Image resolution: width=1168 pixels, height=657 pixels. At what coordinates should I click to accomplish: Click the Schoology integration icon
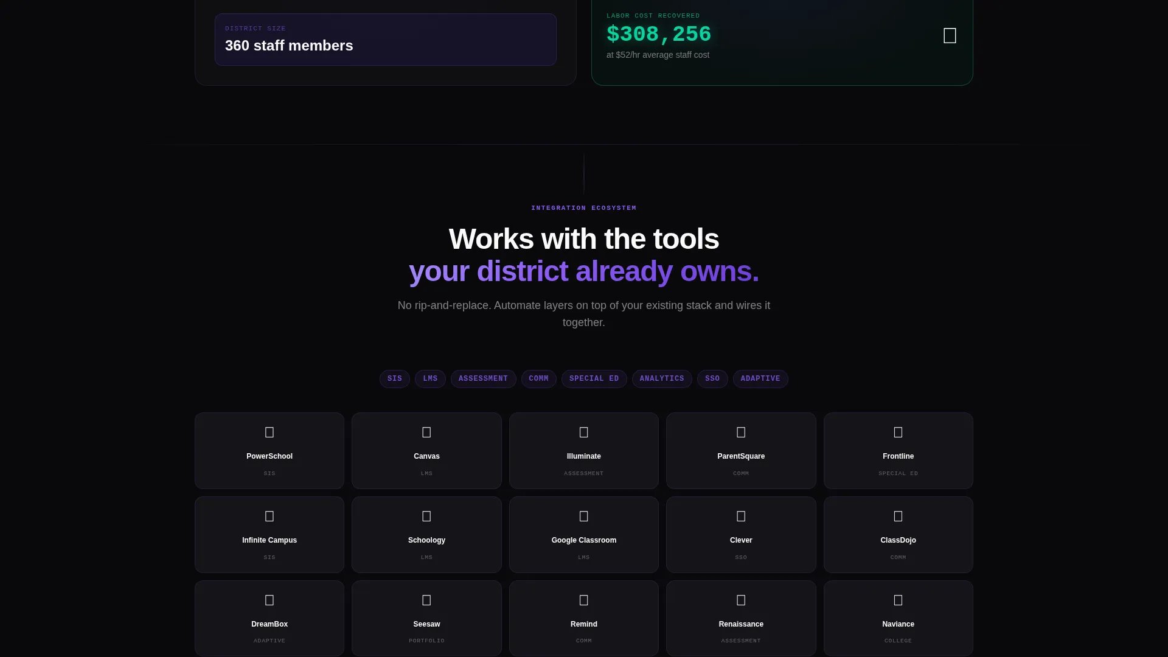point(426,516)
